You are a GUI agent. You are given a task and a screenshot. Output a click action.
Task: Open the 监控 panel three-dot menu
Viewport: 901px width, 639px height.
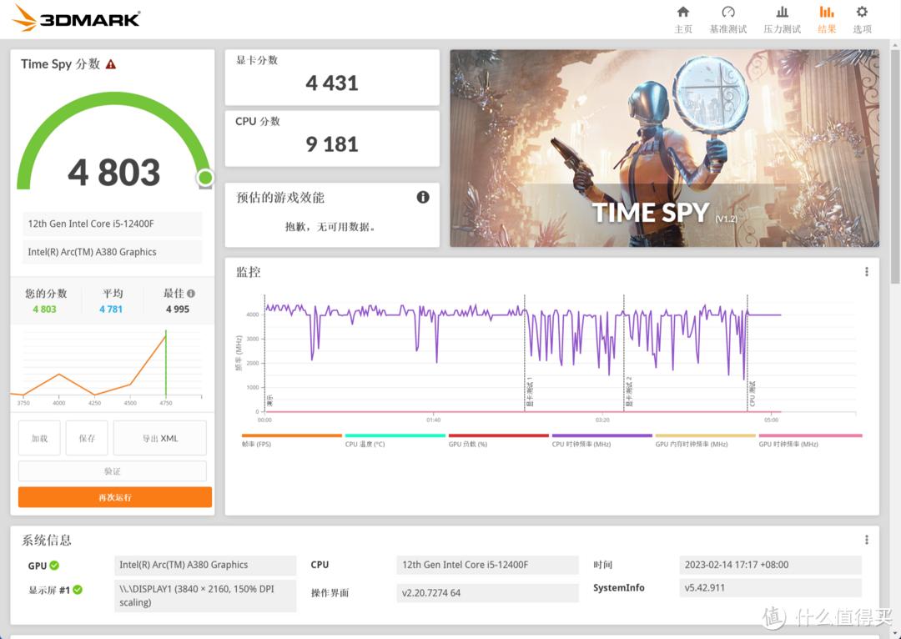point(865,270)
